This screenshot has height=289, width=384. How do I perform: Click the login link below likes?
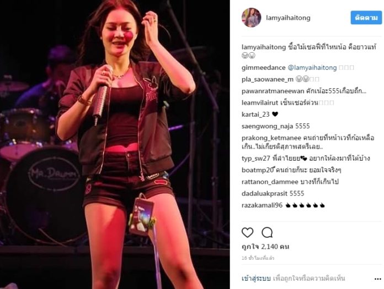coord(256,279)
